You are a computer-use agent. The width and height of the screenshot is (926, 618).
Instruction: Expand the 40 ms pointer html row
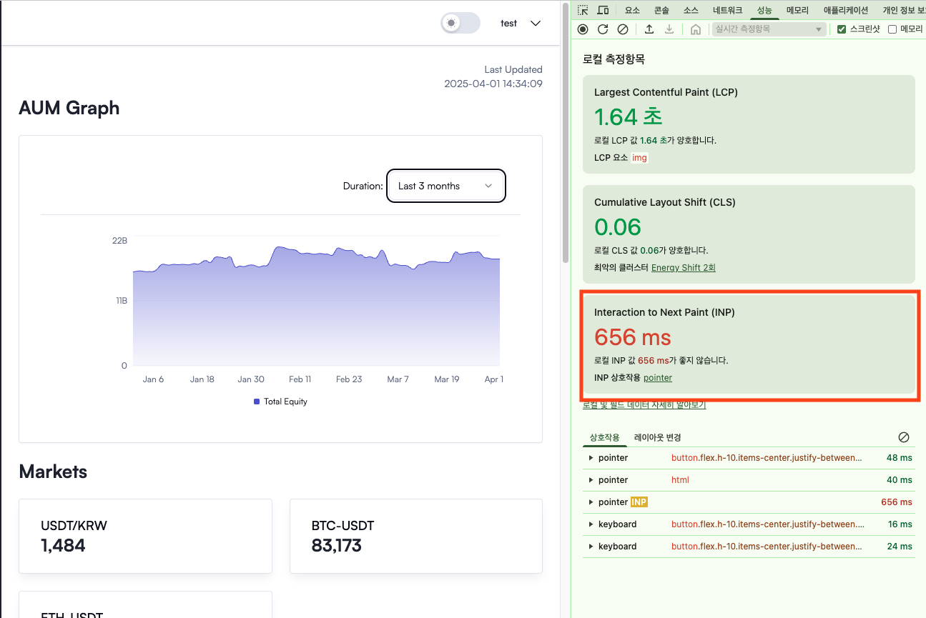(749, 480)
